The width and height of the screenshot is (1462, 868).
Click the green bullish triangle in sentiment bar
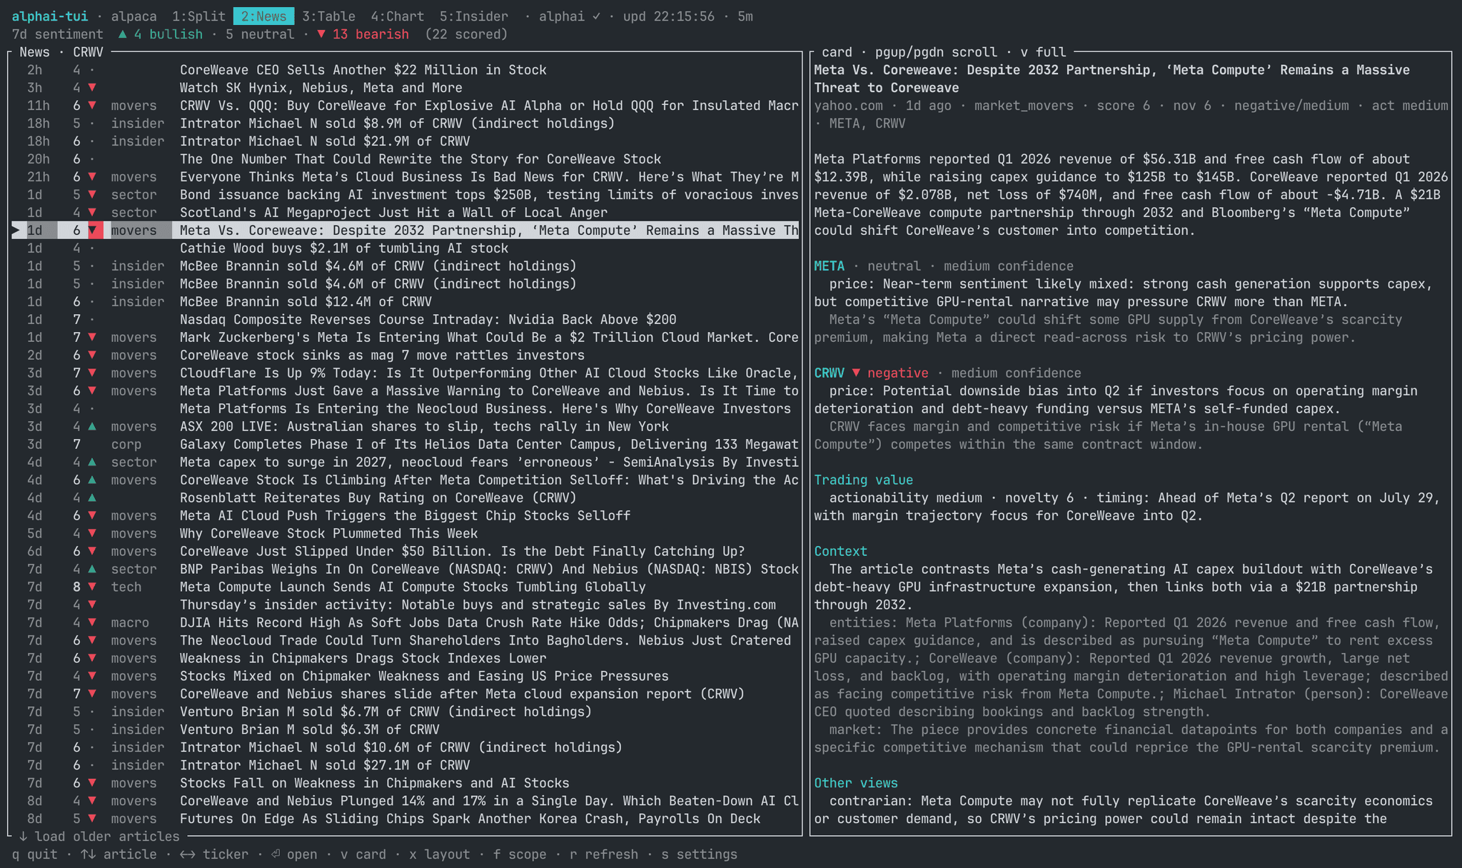(x=123, y=34)
